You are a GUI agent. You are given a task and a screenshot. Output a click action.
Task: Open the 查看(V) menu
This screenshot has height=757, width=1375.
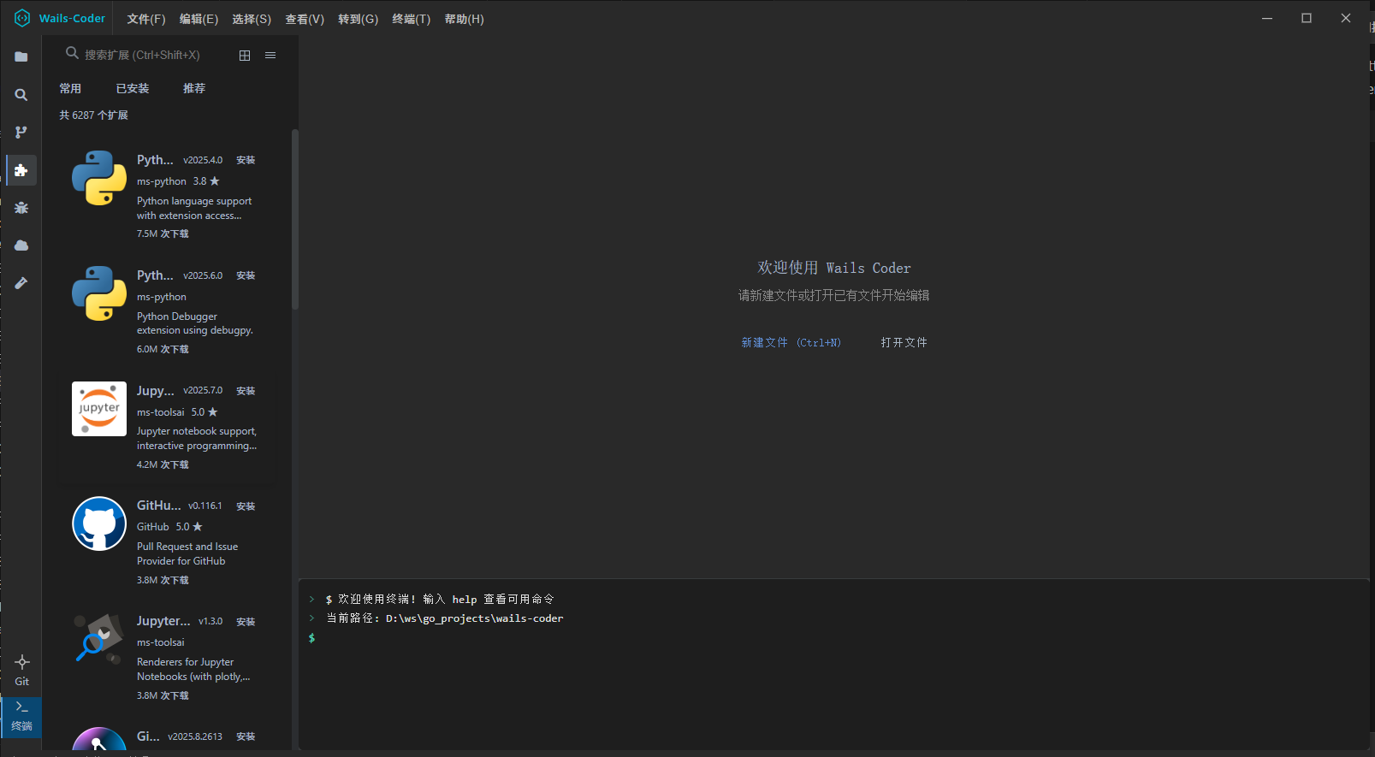[305, 19]
